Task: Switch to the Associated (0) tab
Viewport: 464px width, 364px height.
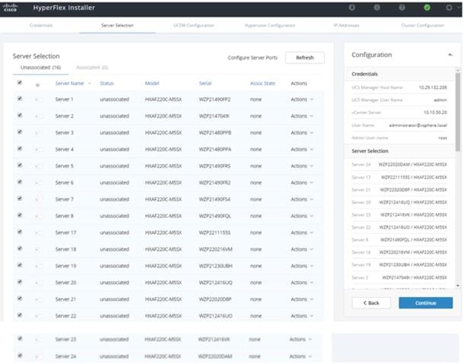Action: tap(92, 68)
